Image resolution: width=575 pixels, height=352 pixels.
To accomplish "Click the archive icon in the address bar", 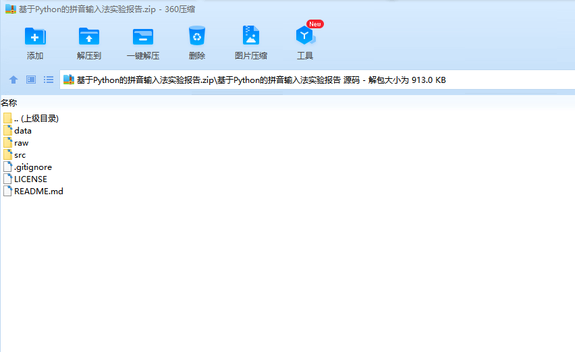I will pos(69,80).
